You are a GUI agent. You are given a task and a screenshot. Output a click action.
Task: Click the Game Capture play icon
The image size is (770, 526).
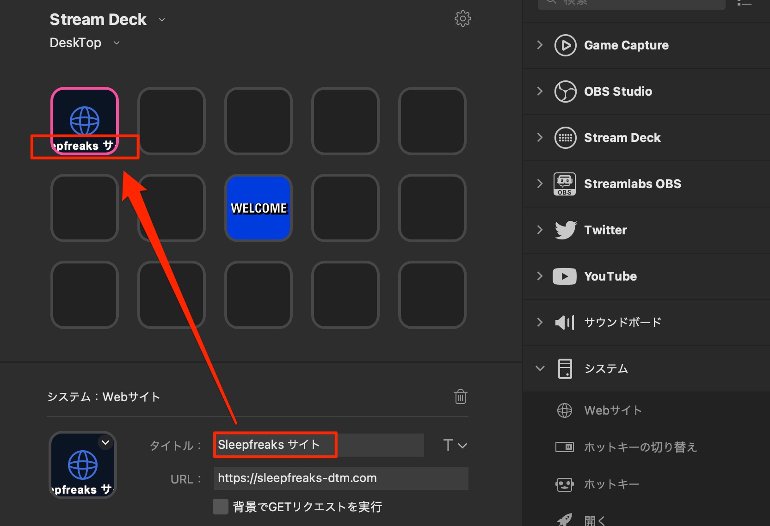coord(565,45)
